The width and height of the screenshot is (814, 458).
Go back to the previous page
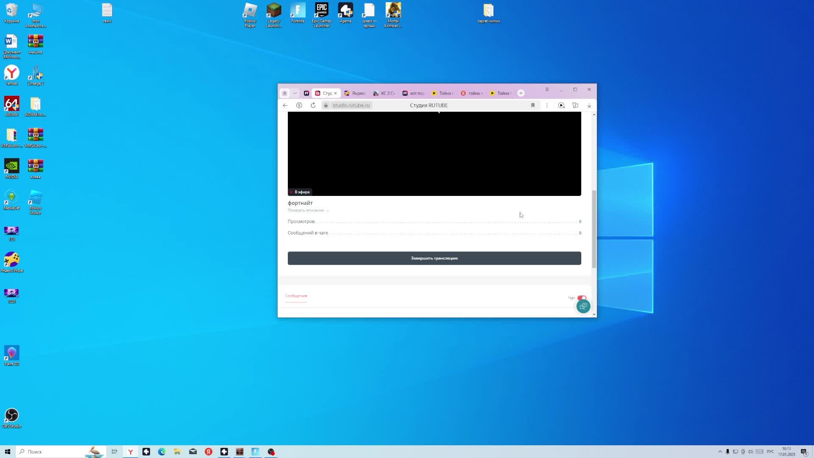pos(285,105)
